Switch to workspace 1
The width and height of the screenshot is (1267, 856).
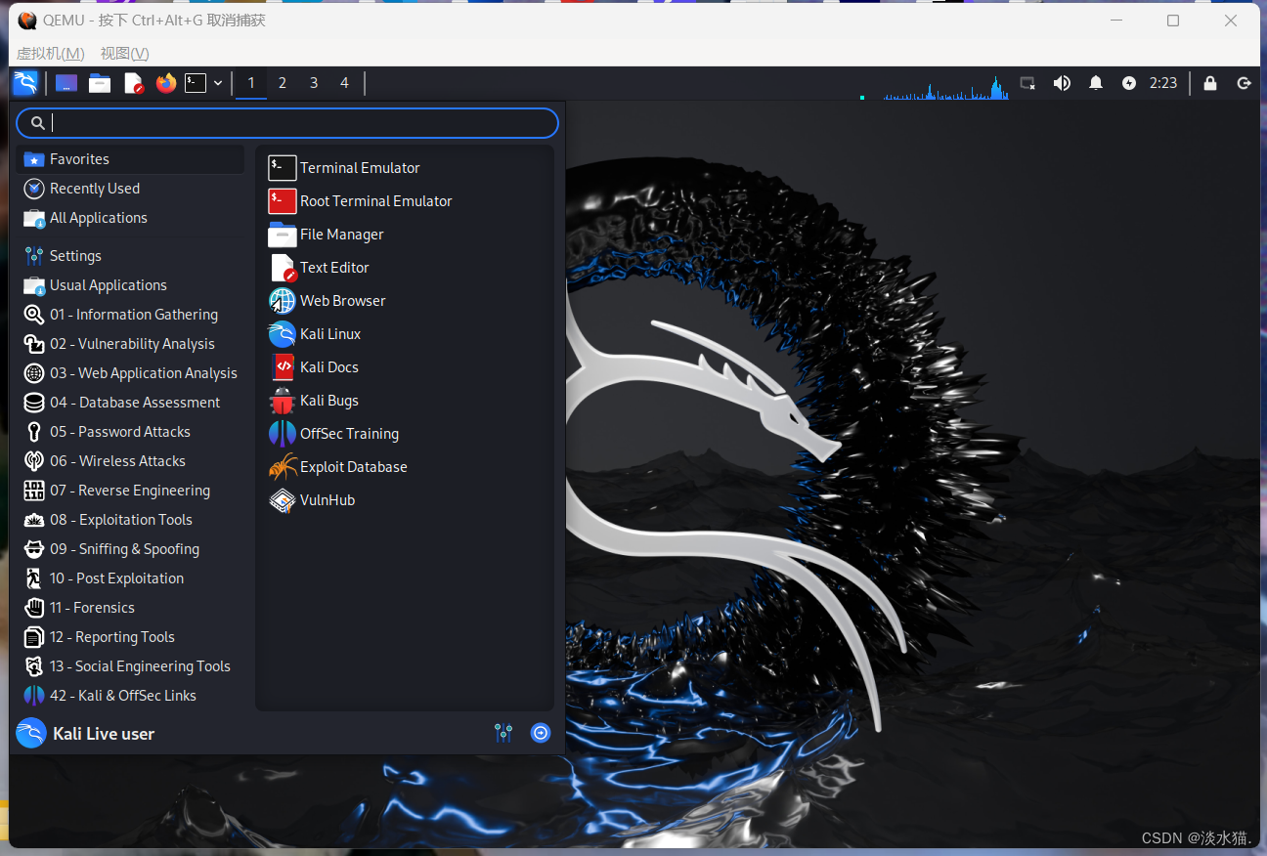251,83
